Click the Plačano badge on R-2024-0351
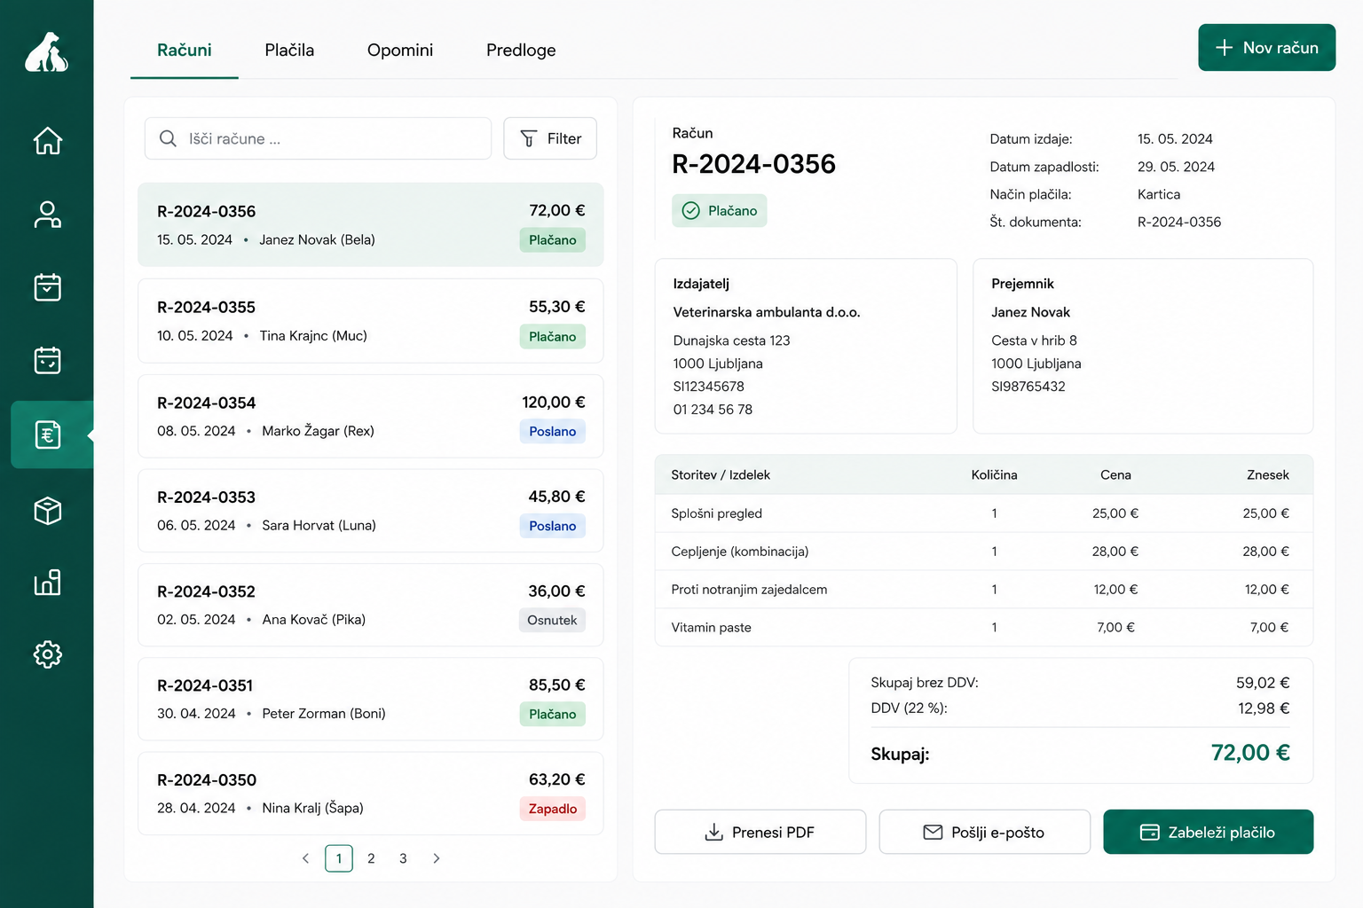The height and width of the screenshot is (908, 1363). click(552, 714)
